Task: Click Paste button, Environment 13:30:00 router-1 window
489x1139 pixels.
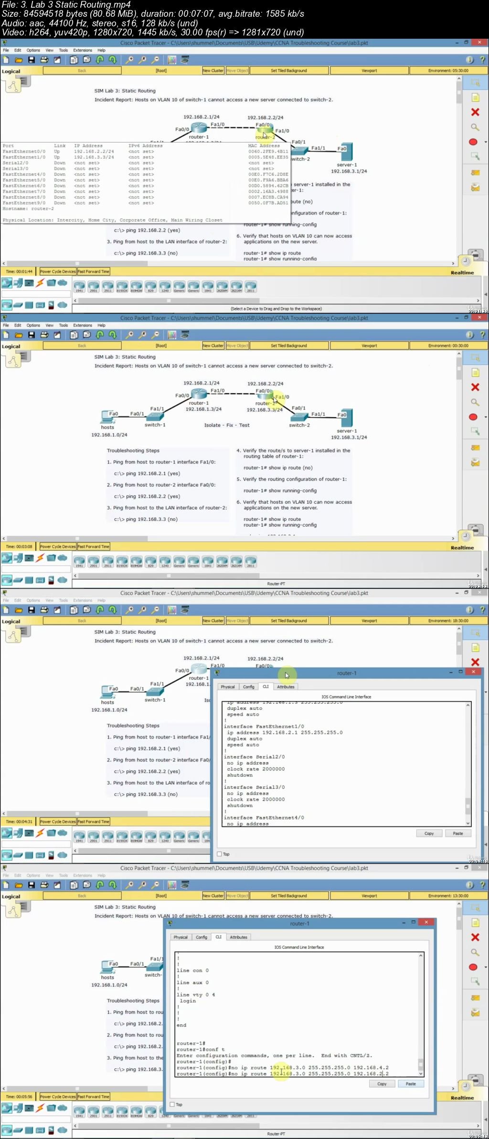Action: 411,1084
